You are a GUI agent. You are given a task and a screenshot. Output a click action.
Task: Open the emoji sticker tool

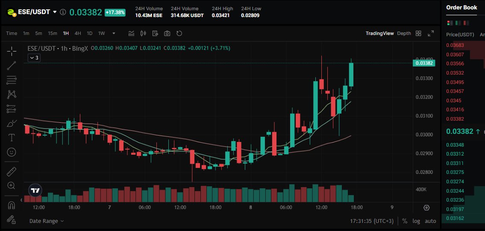[x=12, y=152]
